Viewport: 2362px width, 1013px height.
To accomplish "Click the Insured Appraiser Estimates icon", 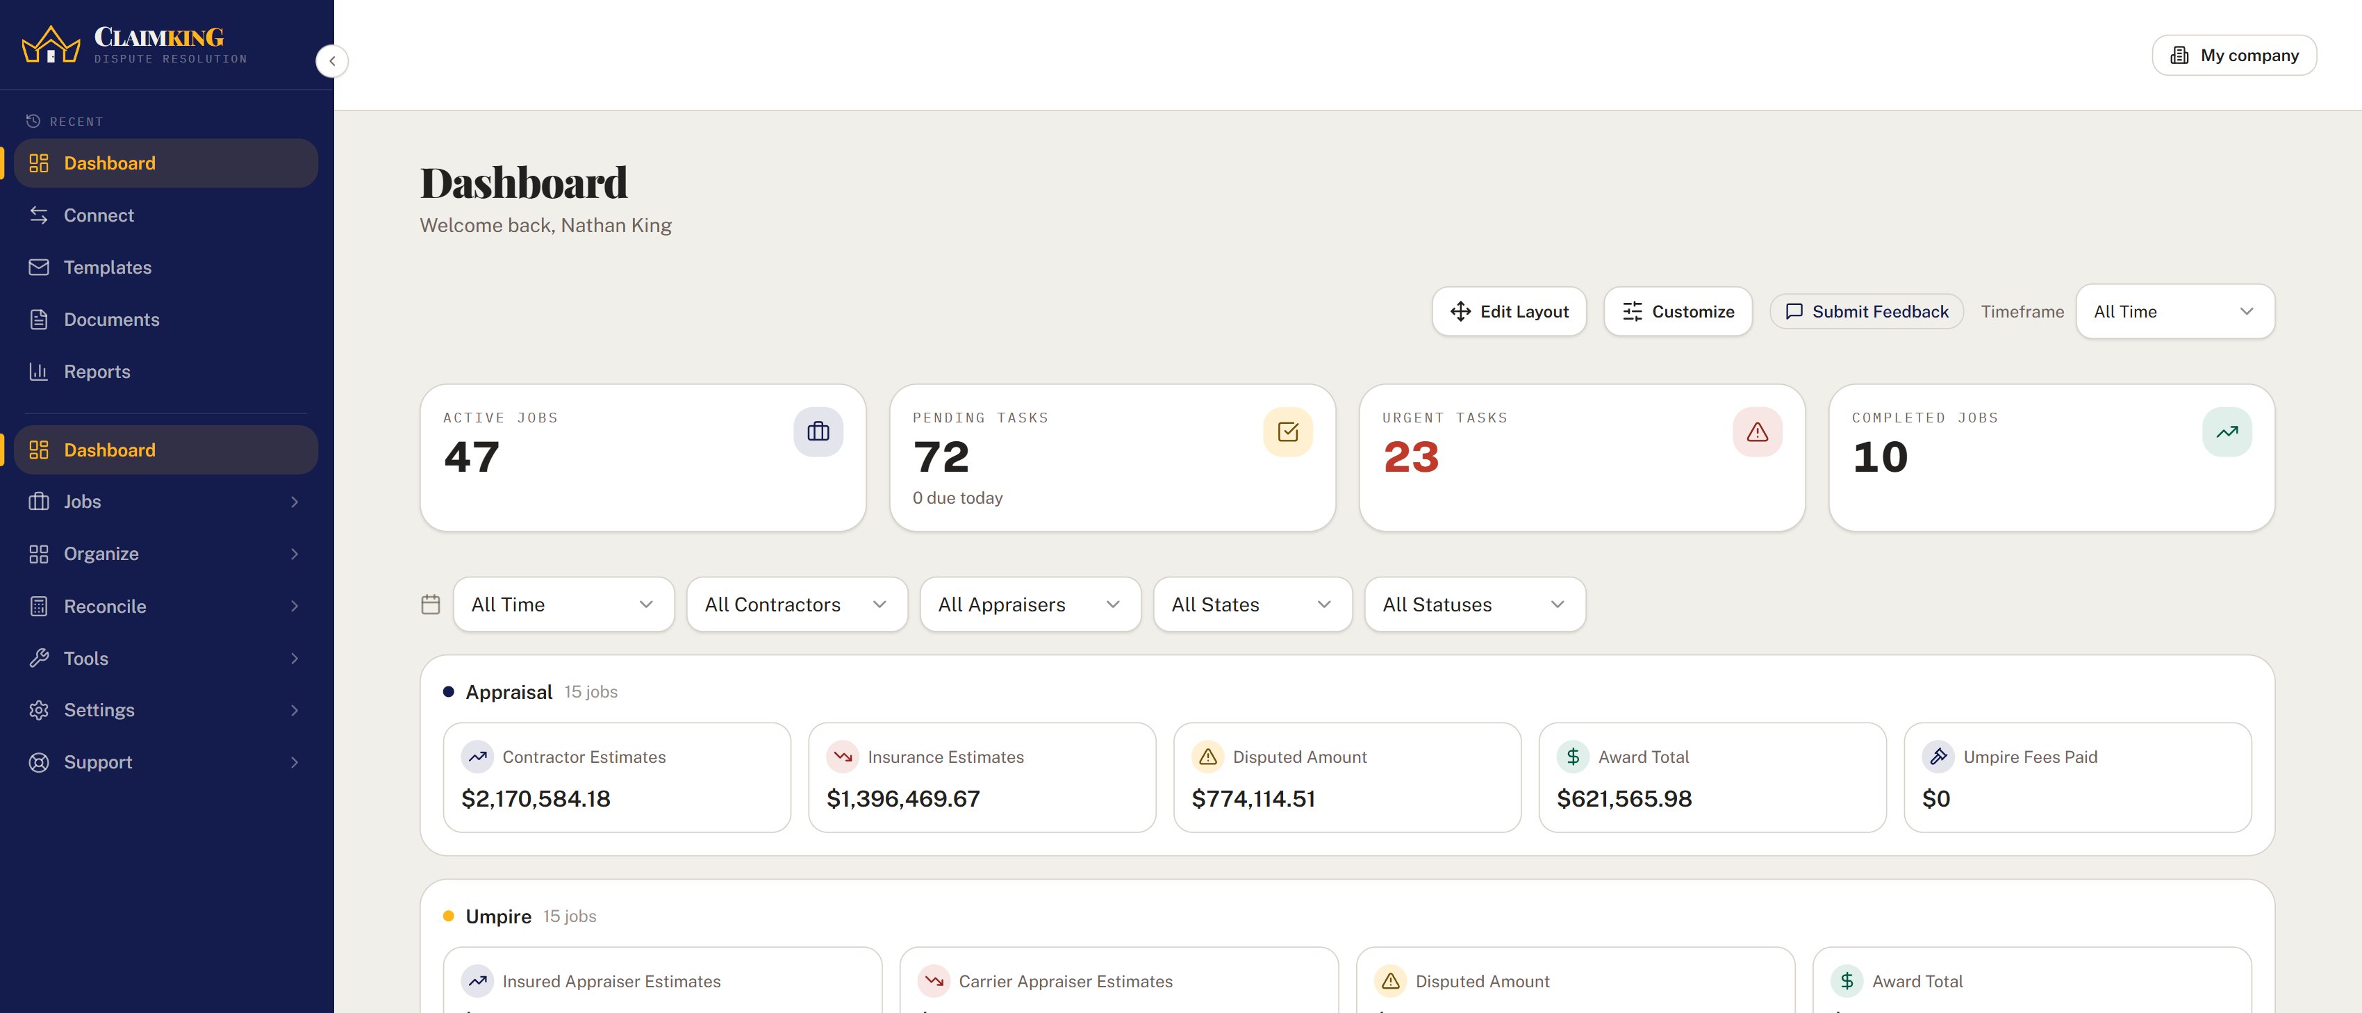I will pos(478,981).
